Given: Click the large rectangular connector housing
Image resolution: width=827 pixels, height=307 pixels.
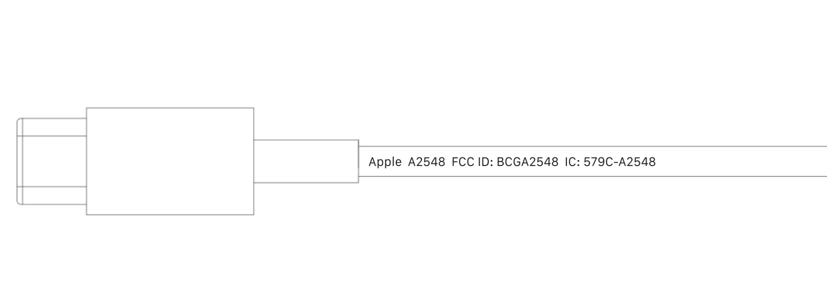Looking at the screenshot, I should click(x=170, y=161).
